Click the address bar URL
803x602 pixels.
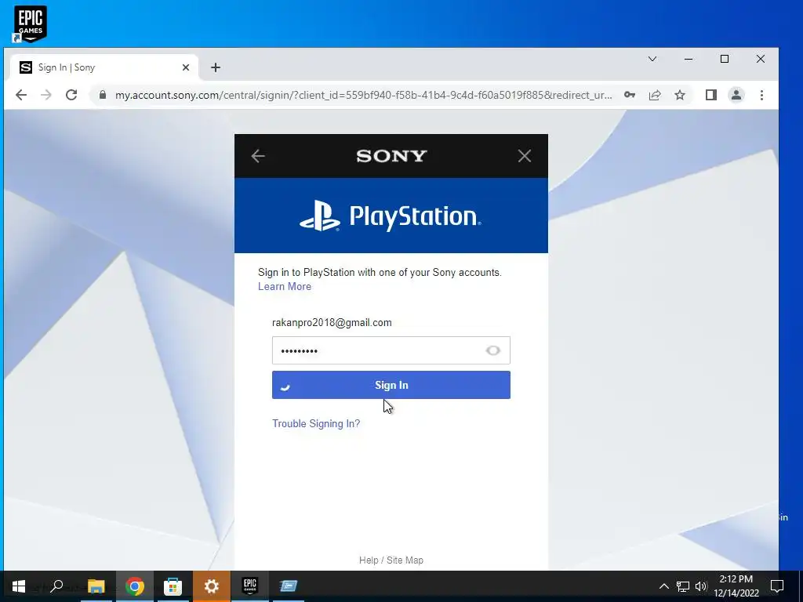[363, 95]
